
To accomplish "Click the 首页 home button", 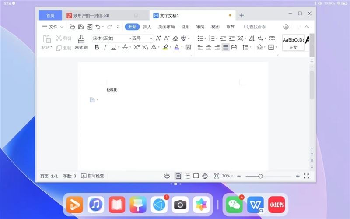I will [x=50, y=15].
